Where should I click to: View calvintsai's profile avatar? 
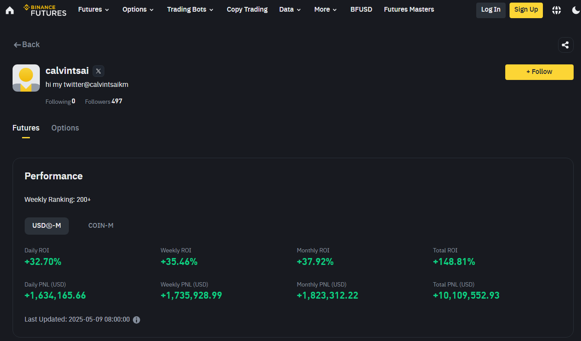click(26, 78)
